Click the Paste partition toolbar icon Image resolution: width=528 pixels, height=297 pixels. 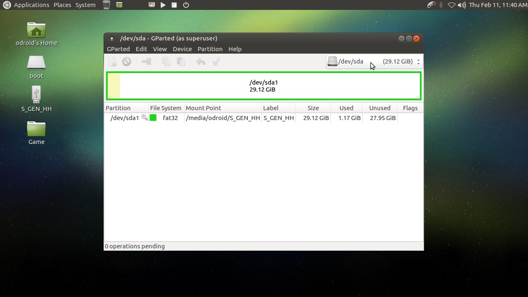point(181,62)
